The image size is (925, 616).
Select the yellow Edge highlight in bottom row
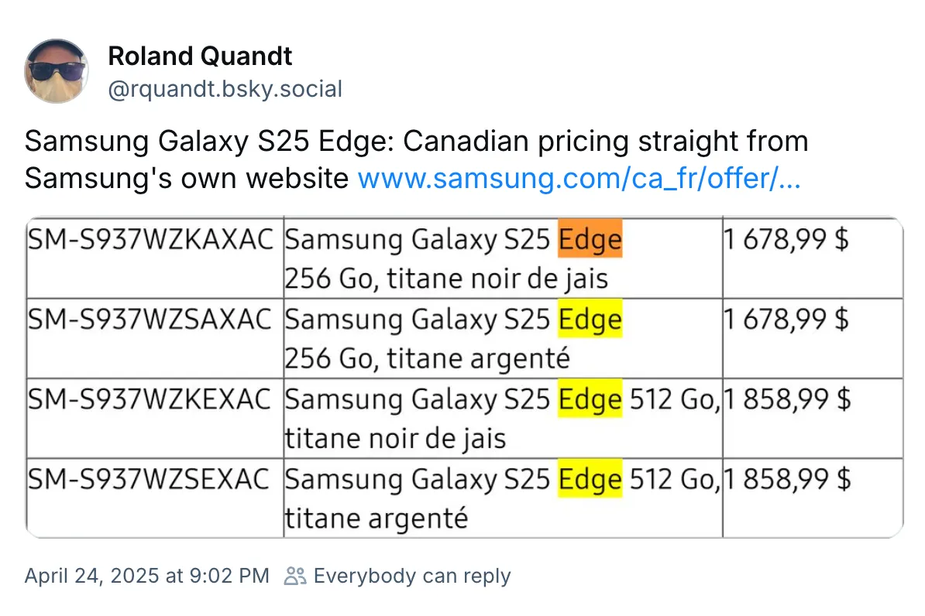click(x=590, y=478)
